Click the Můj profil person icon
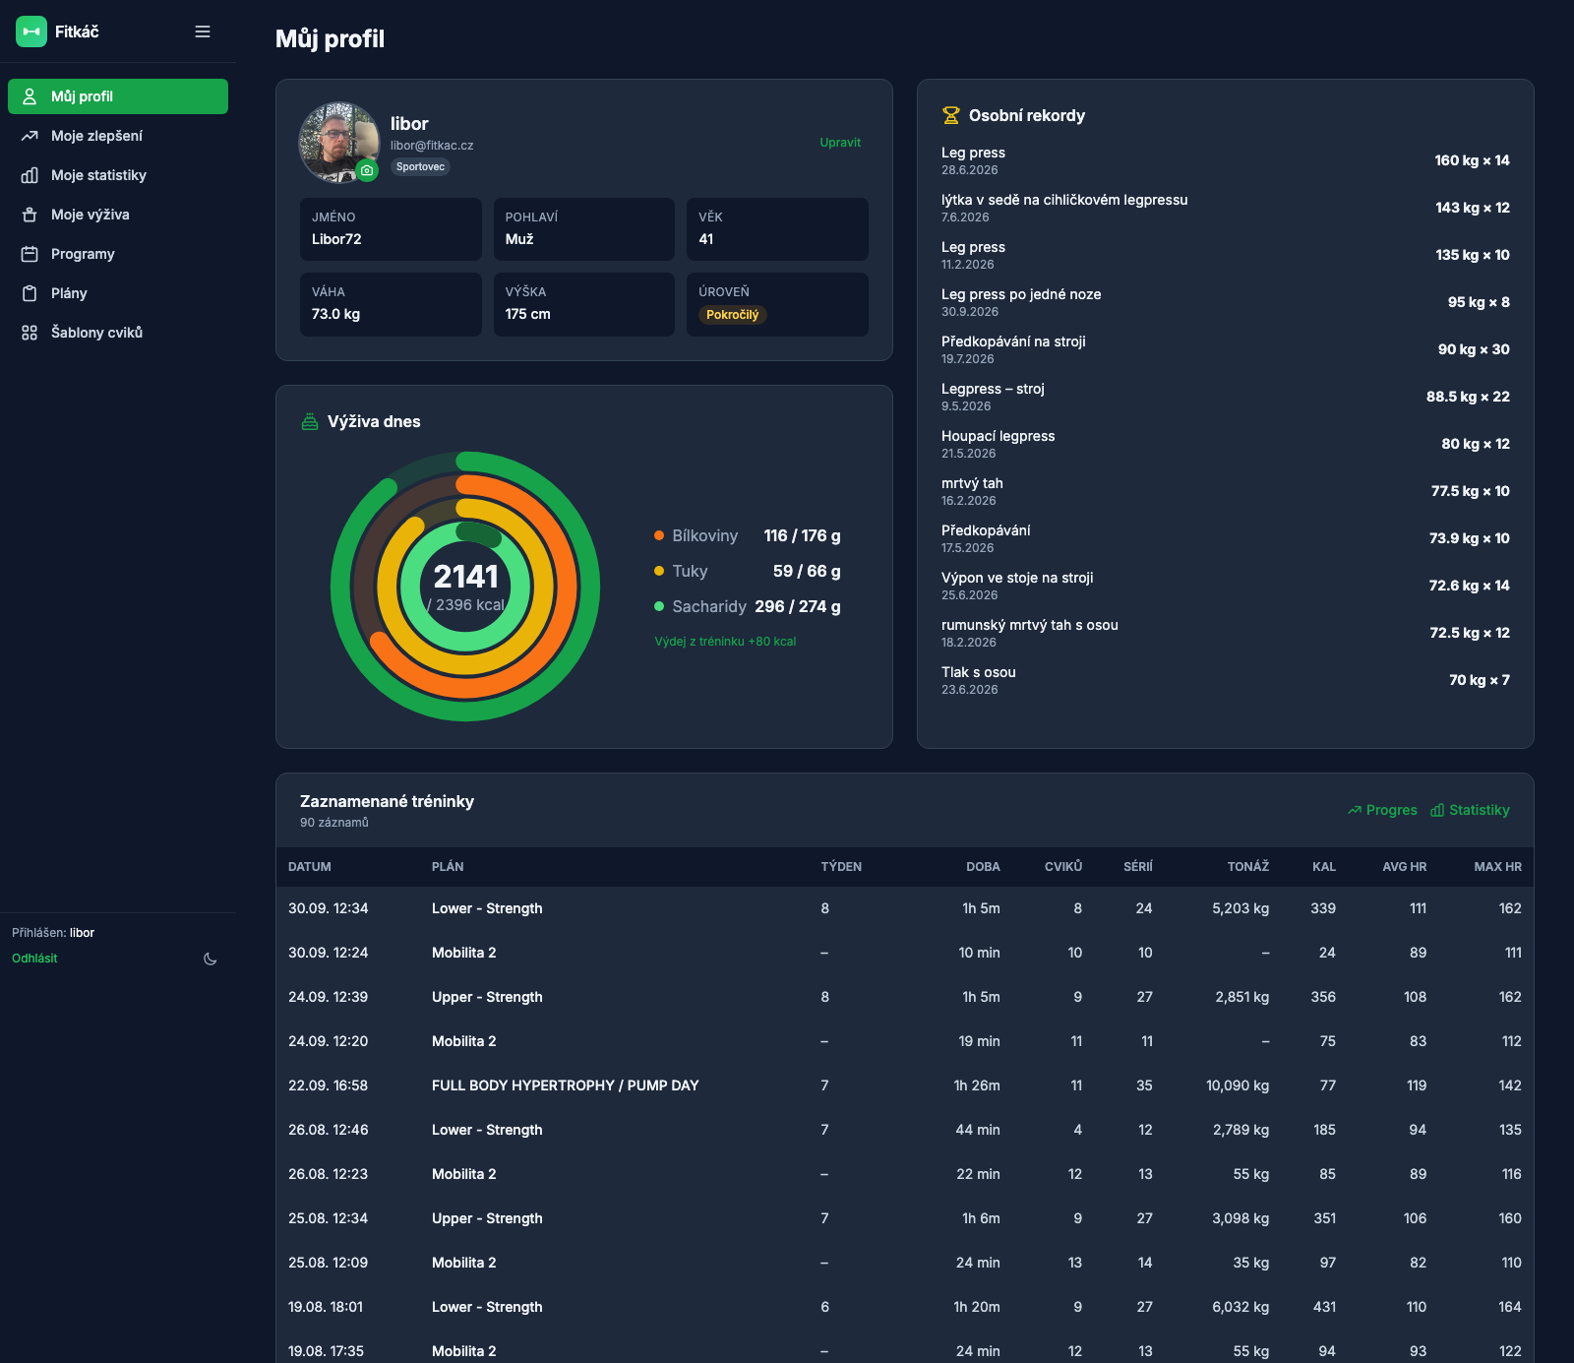1574x1363 pixels. click(30, 96)
